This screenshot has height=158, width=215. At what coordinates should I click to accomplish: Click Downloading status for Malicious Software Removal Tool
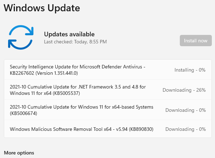[x=185, y=129]
